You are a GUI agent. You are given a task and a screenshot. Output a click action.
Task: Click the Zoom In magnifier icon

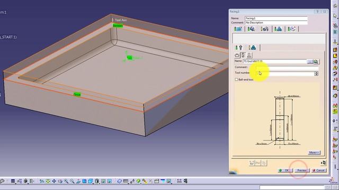(66, 182)
